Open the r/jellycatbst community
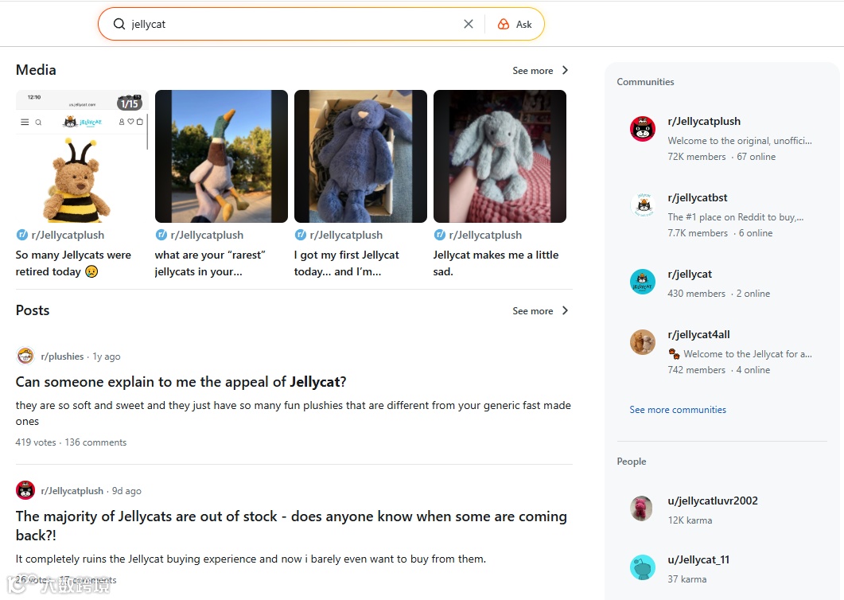The image size is (844, 600). 698,197
